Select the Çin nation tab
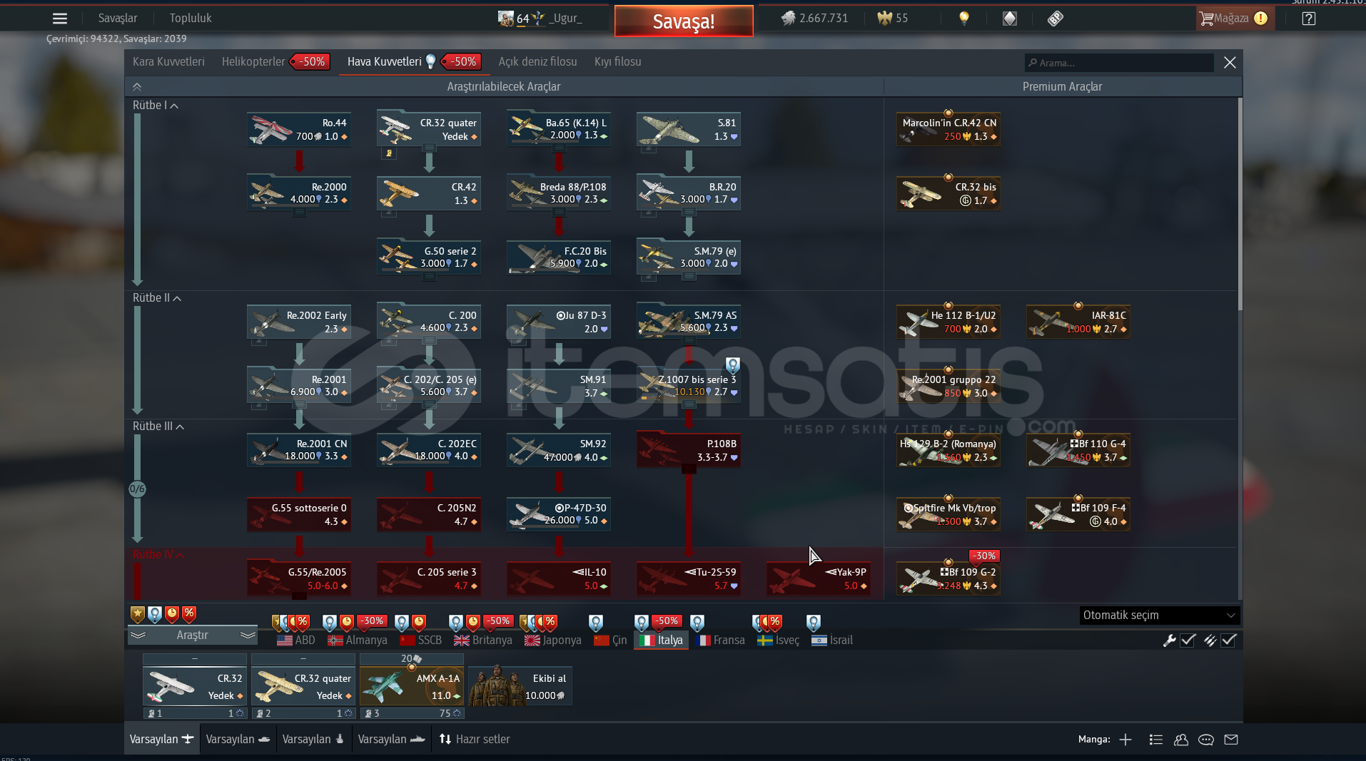1366x761 pixels. [610, 640]
